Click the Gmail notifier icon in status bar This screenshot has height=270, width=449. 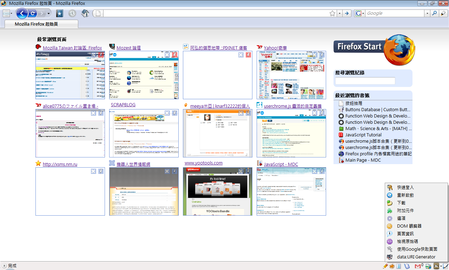click(418, 266)
